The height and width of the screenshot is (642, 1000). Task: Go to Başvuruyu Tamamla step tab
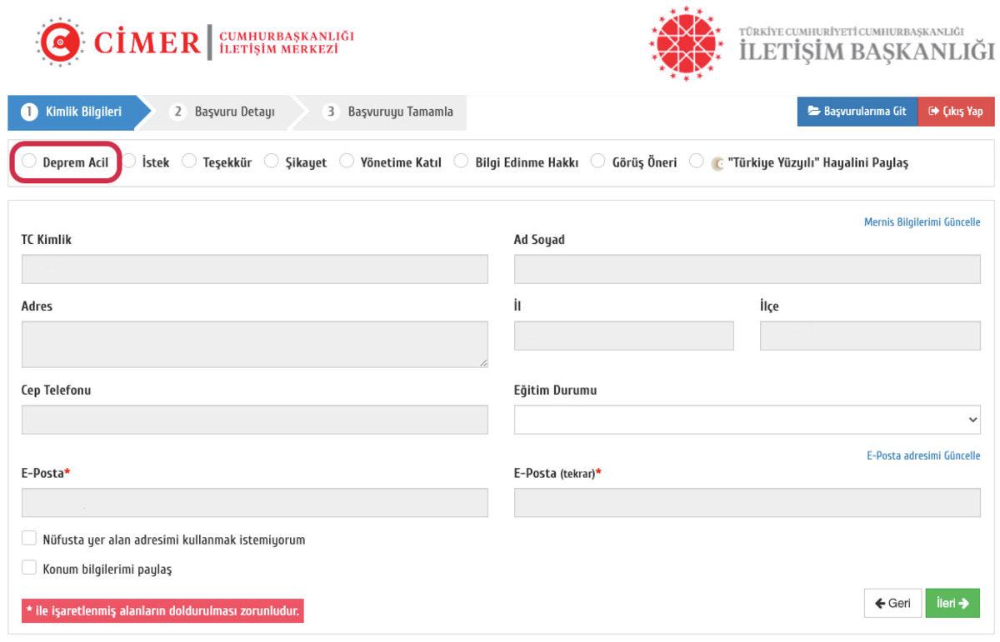pyautogui.click(x=390, y=112)
